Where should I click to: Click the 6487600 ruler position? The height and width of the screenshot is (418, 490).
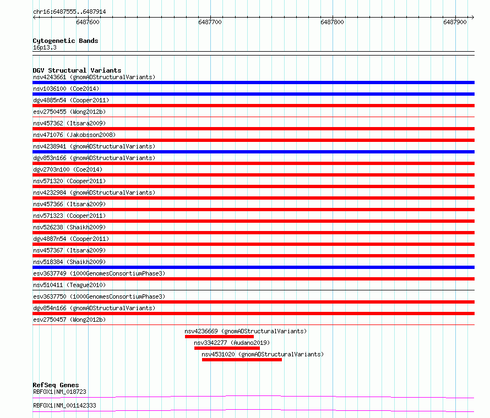tap(88, 22)
